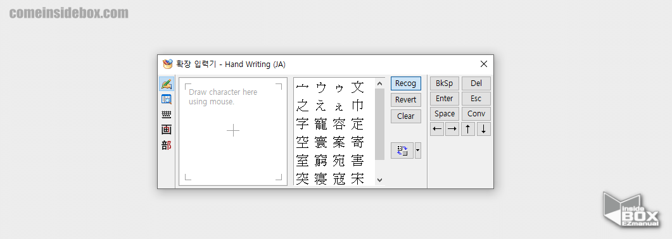The width and height of the screenshot is (672, 239).
Task: Close the Hand Writing (JA) window
Action: tap(484, 64)
